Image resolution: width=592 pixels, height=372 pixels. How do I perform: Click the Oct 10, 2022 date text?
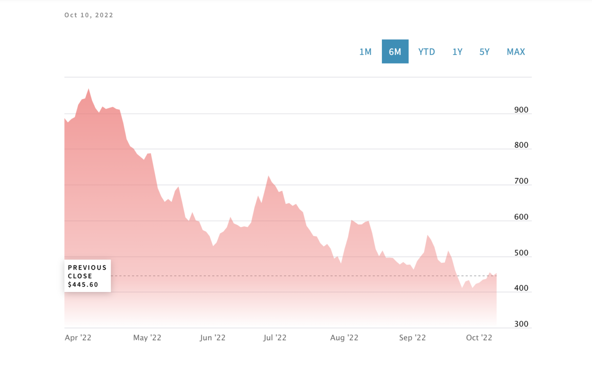pos(89,15)
